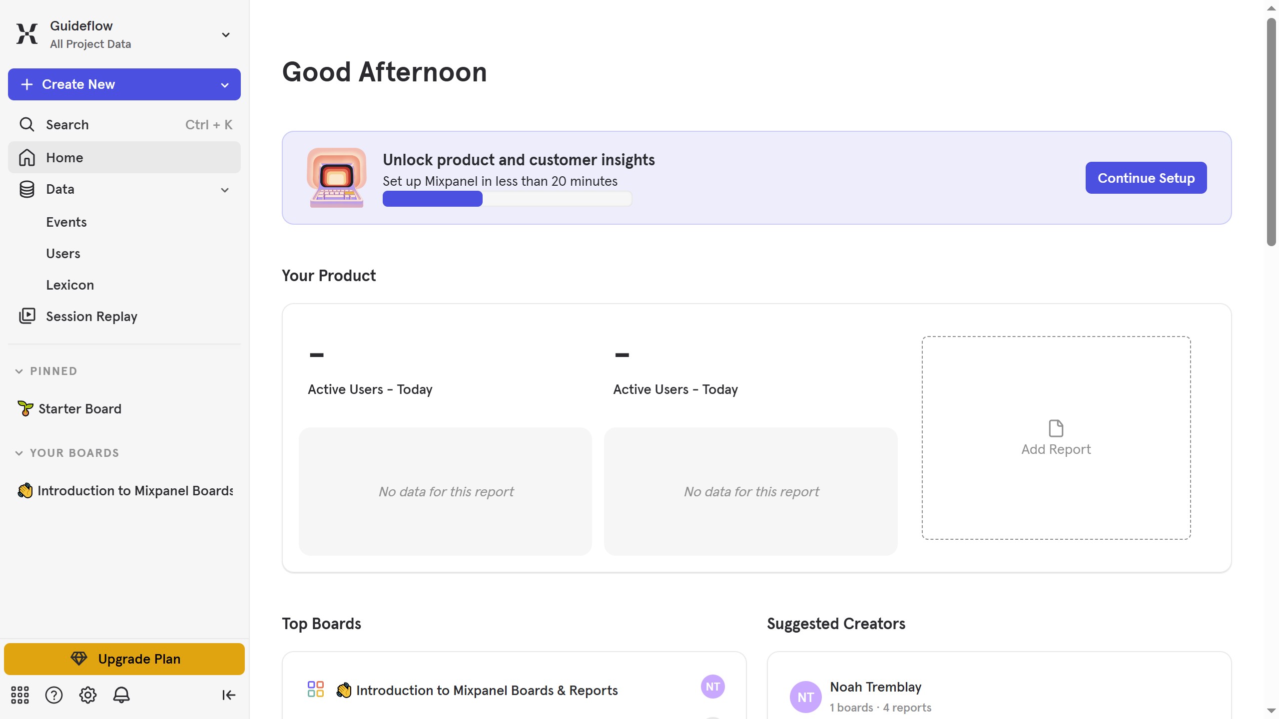Viewport: 1279px width, 719px height.
Task: Collapse the PINNED section
Action: [19, 371]
